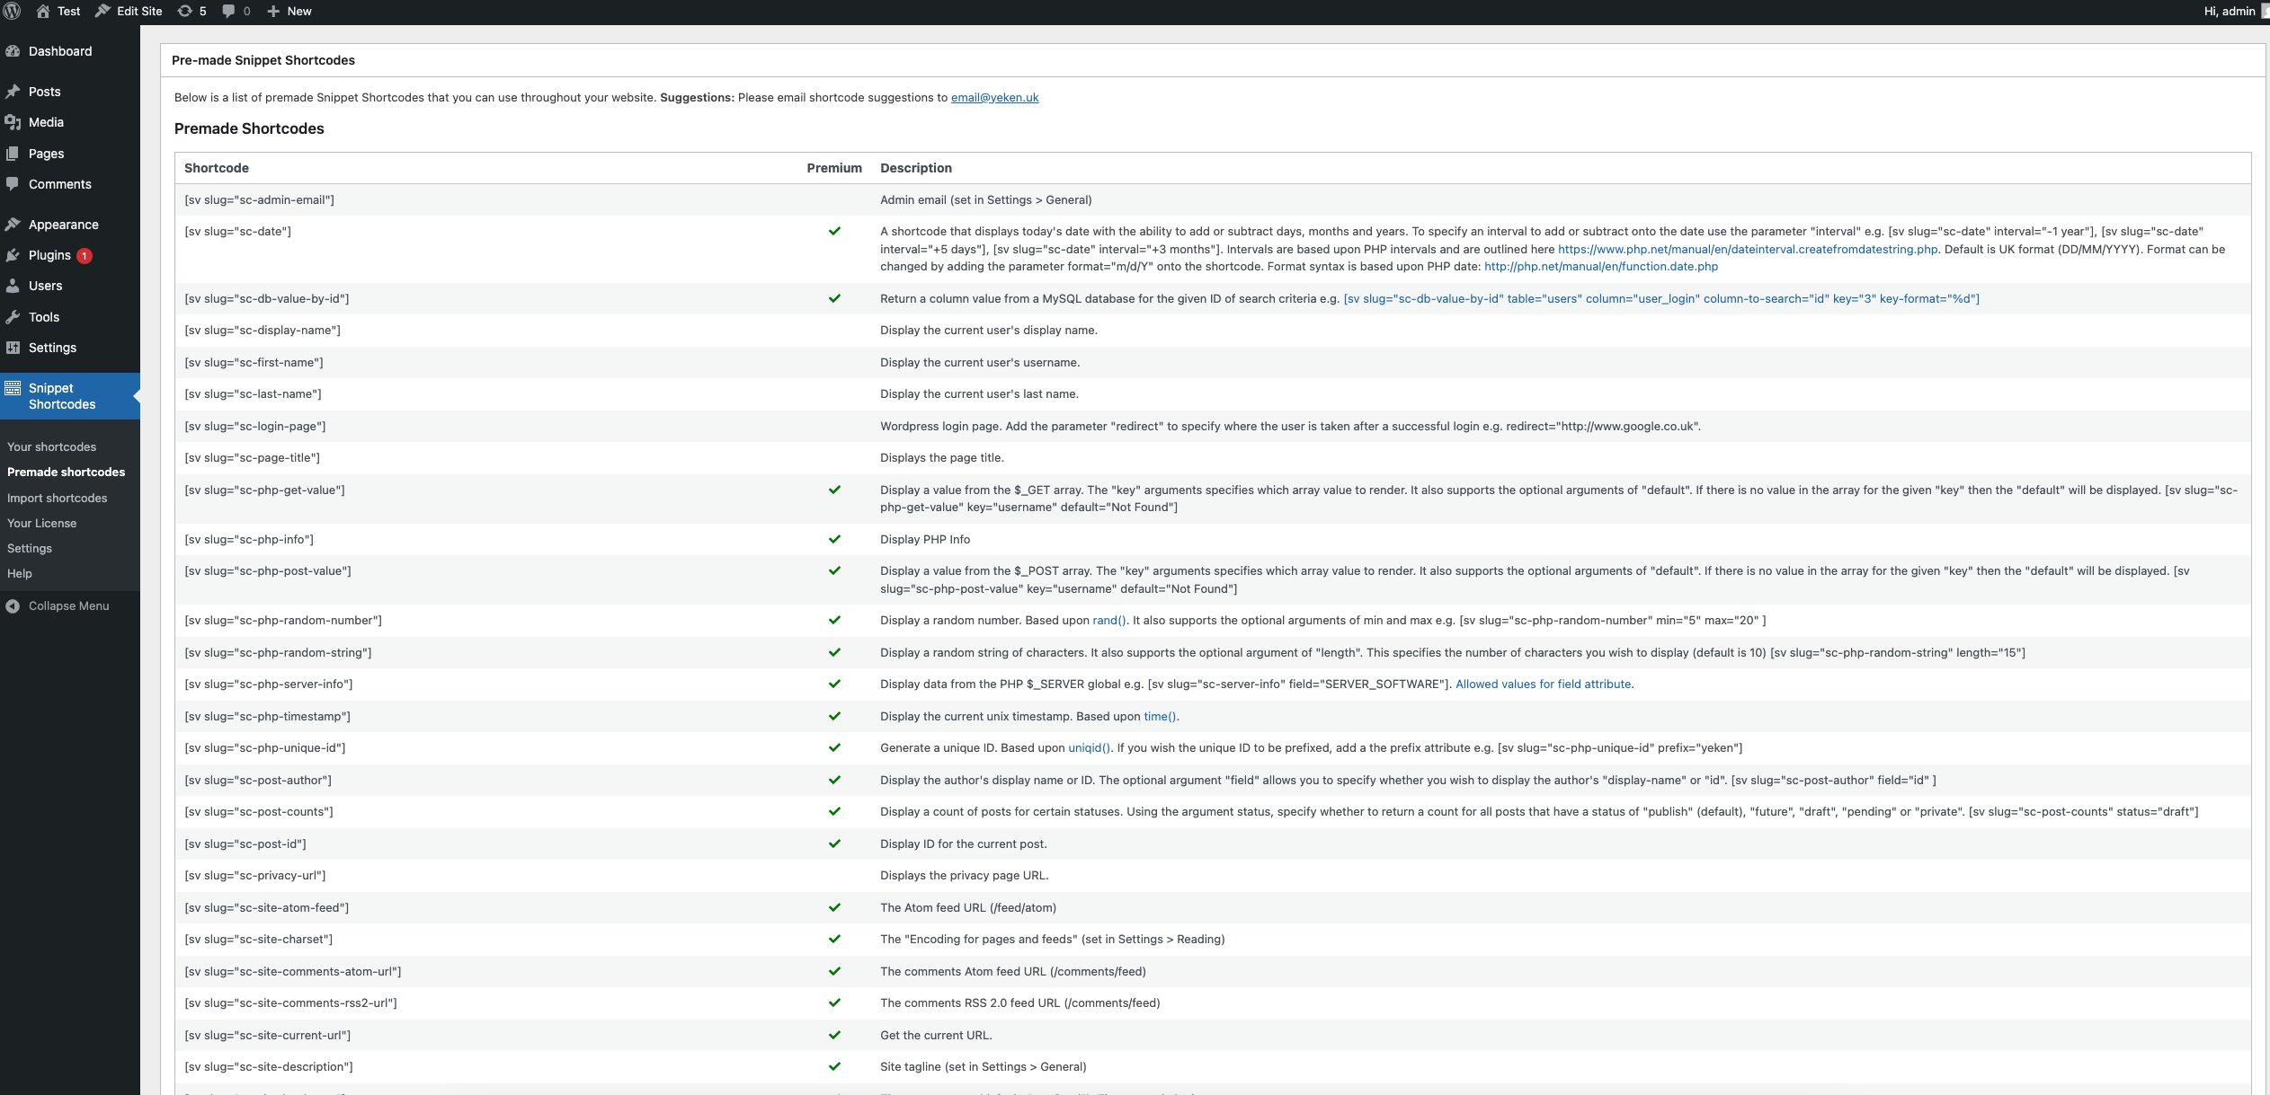Open the comments bubble icon in admin bar
2270x1095 pixels.
[x=228, y=11]
